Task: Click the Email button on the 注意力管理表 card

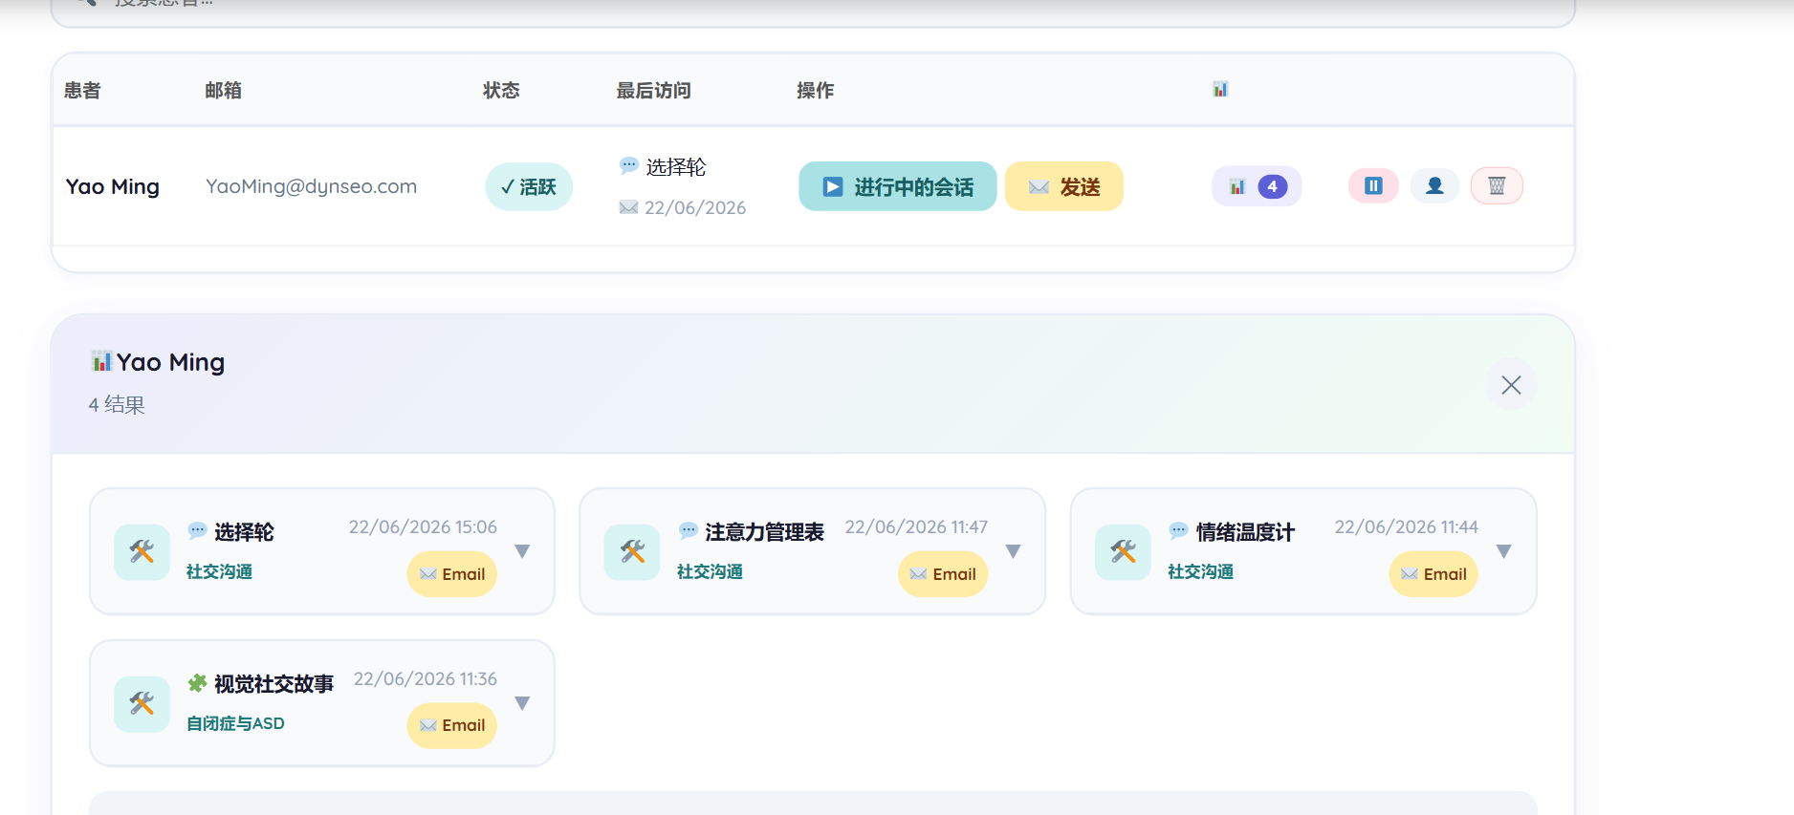Action: [x=943, y=574]
